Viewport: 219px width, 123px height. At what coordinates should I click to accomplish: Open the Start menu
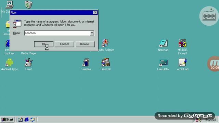pos(8,120)
